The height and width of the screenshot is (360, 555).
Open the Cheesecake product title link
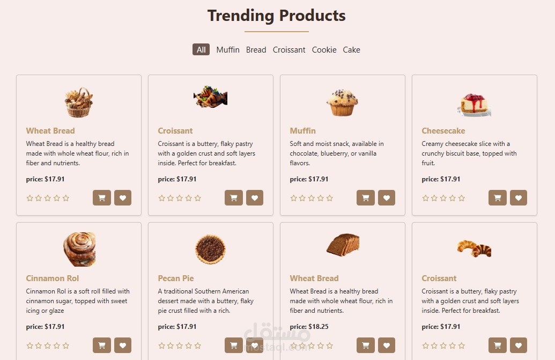(443, 131)
